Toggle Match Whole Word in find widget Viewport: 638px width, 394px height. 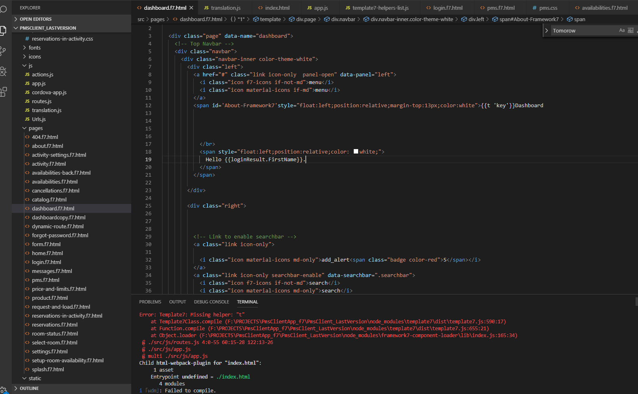click(x=630, y=30)
